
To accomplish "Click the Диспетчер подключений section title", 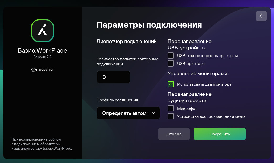I will coord(127,41).
